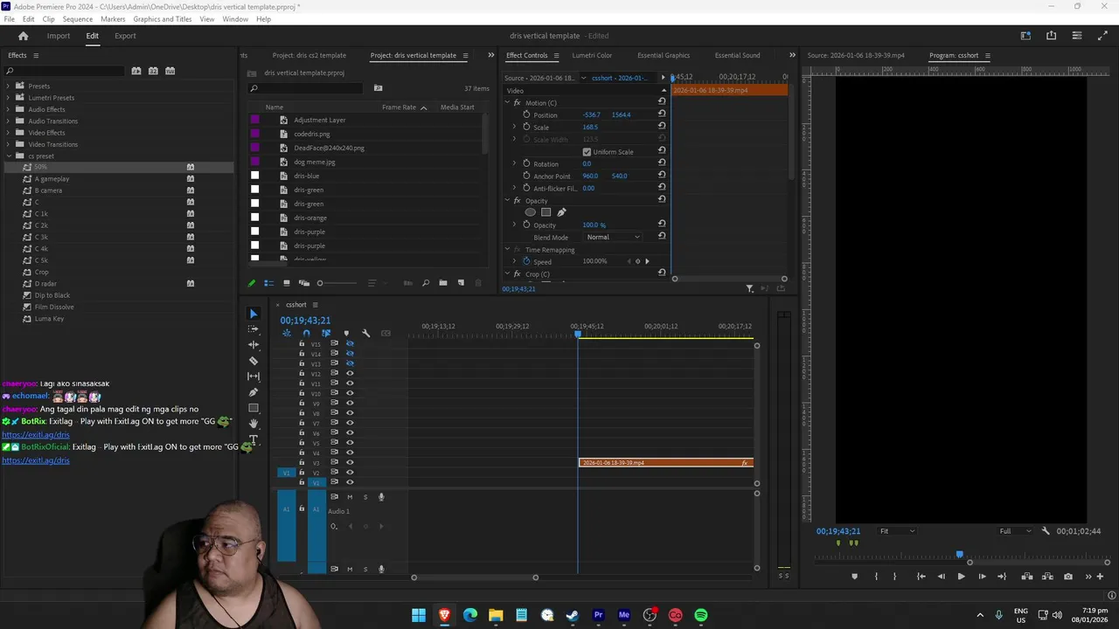This screenshot has height=629, width=1119.
Task: Select the Type tool
Action: pyautogui.click(x=254, y=439)
